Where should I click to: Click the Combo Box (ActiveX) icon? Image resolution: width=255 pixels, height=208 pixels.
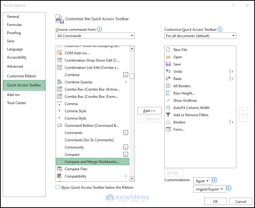pyautogui.click(x=59, y=89)
